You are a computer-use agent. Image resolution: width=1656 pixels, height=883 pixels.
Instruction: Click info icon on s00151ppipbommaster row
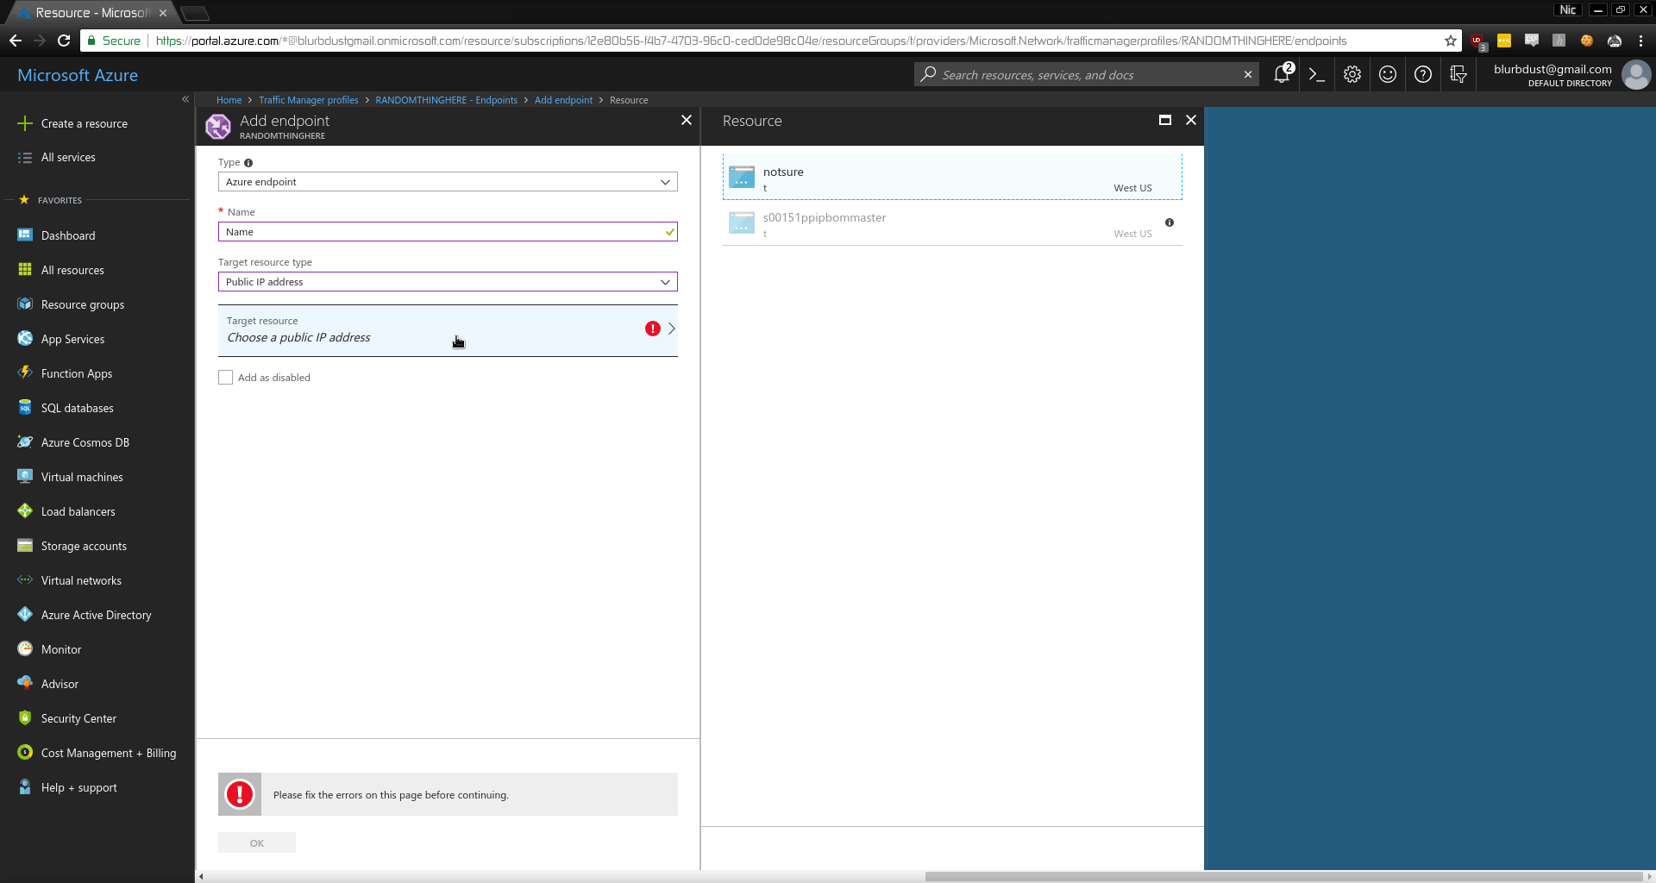click(x=1170, y=222)
